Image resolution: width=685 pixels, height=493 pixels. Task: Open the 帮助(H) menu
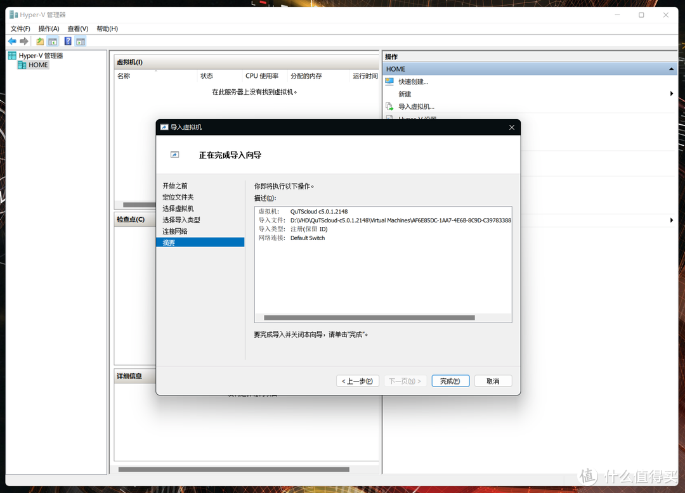coord(107,29)
